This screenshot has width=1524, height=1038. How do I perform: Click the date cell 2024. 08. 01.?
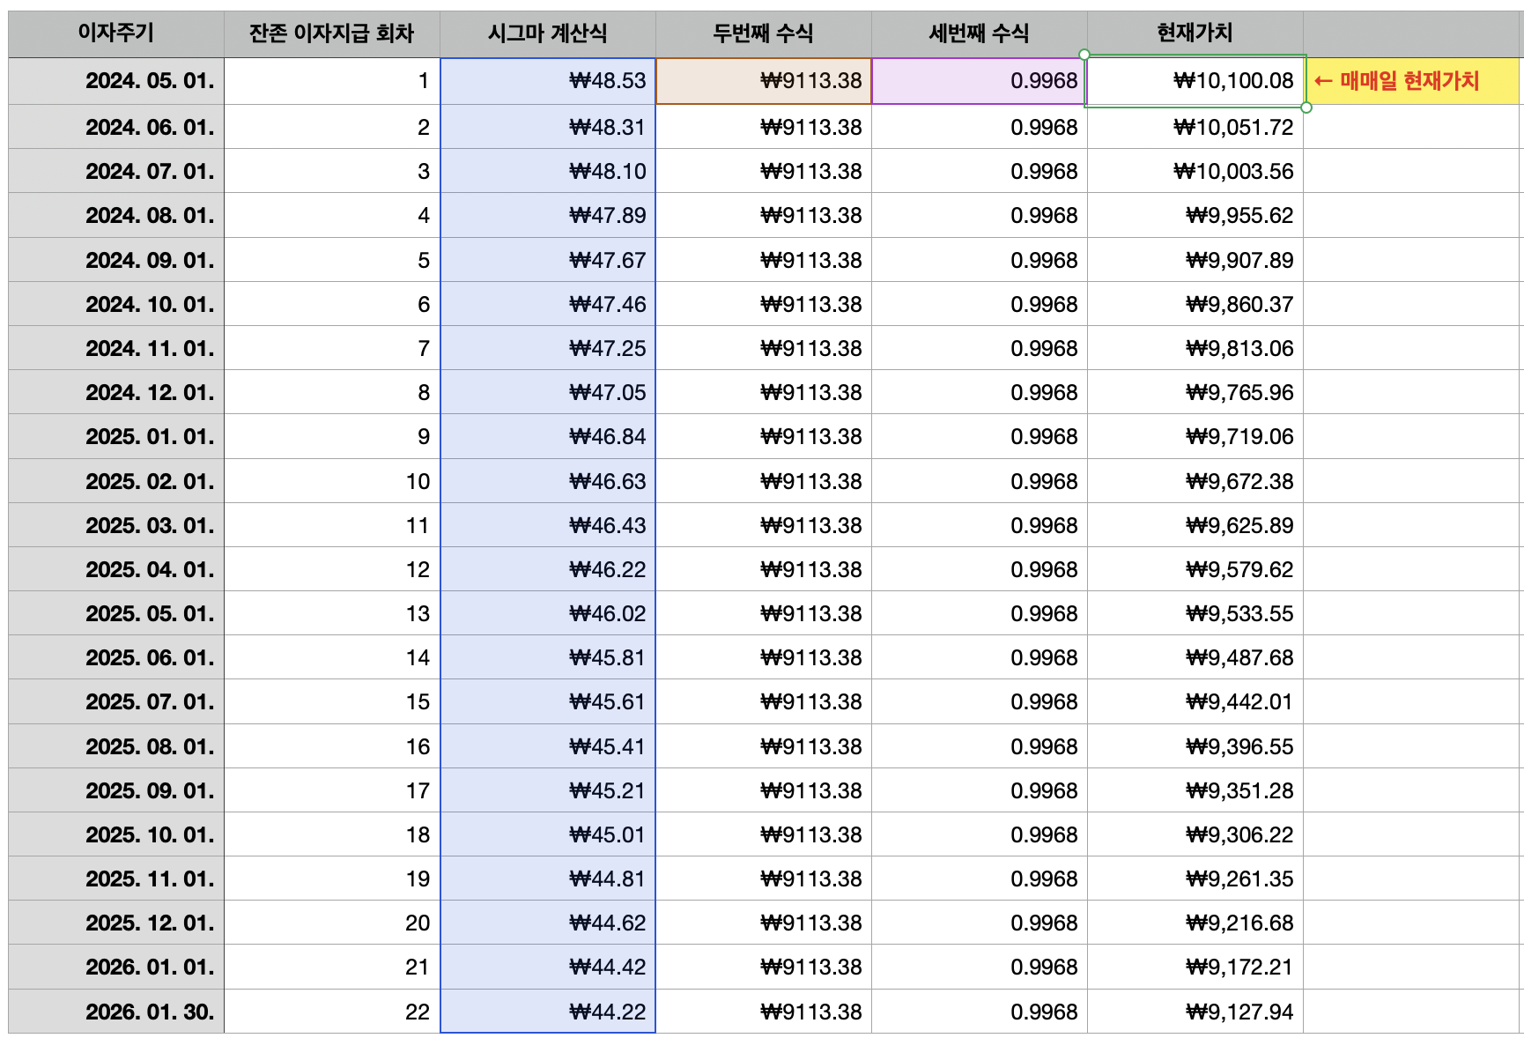tap(116, 215)
